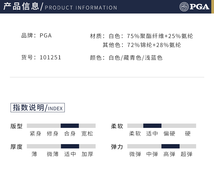The image size is (214, 189).
Task: Click the PGA logo emblem
Action: coord(184,7)
